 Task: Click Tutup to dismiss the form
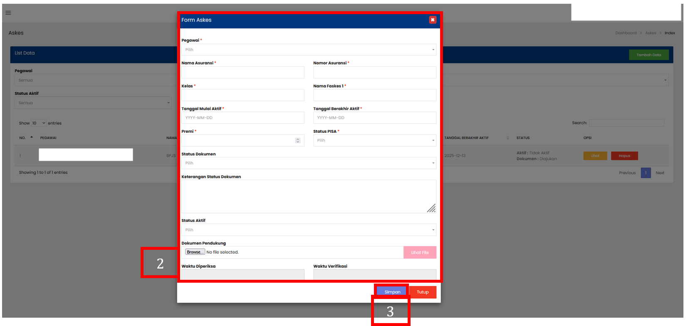(423, 292)
